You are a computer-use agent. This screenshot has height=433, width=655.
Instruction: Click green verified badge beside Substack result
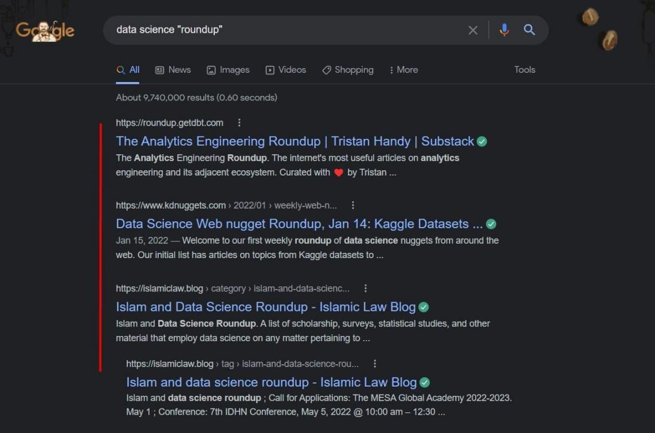click(482, 142)
